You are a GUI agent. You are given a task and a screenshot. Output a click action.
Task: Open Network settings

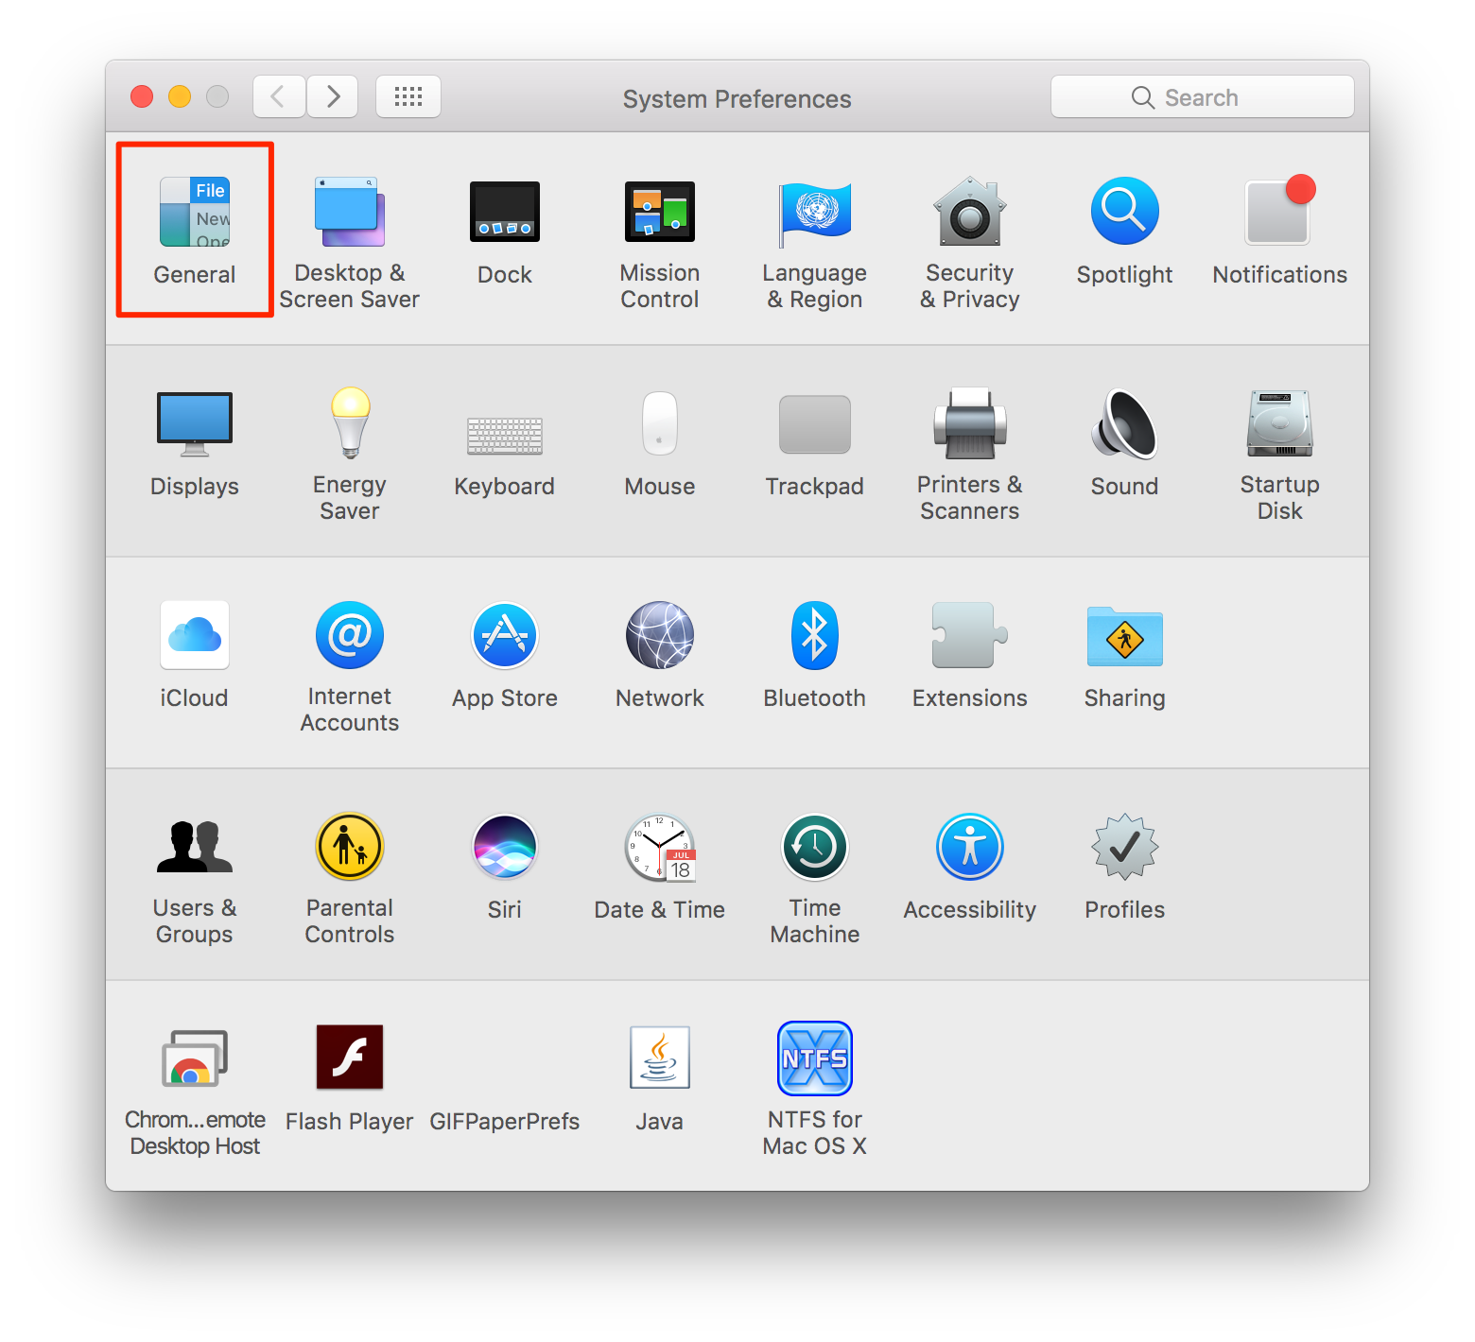660,655
